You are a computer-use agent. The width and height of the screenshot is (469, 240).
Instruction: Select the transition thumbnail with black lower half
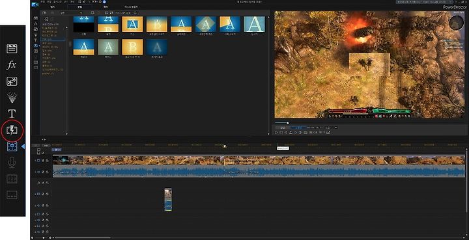[x=83, y=24]
